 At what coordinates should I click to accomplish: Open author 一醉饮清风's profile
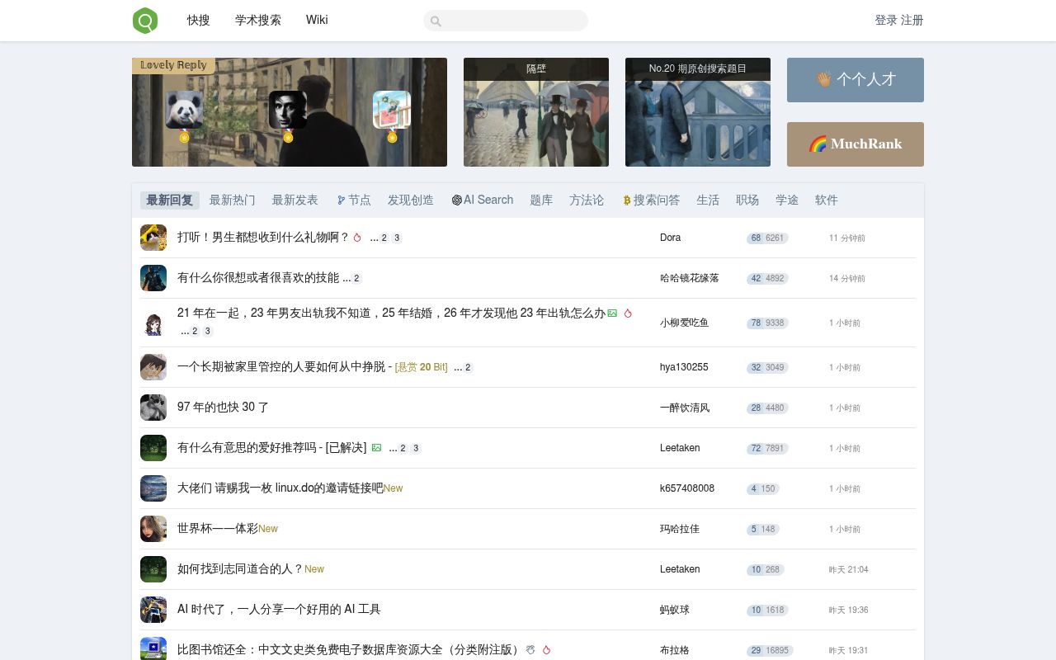click(685, 408)
